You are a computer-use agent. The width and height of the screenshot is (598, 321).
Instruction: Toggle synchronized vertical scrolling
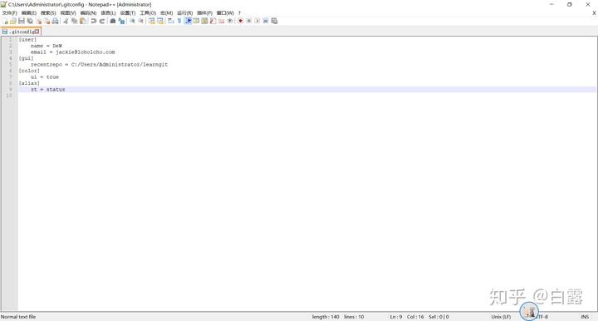pos(152,21)
